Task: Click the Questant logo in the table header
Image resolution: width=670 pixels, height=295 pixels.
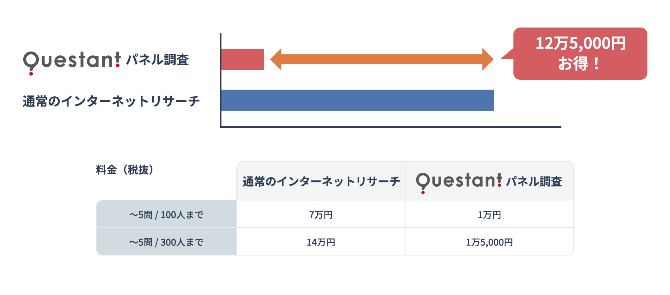Action: point(459,181)
